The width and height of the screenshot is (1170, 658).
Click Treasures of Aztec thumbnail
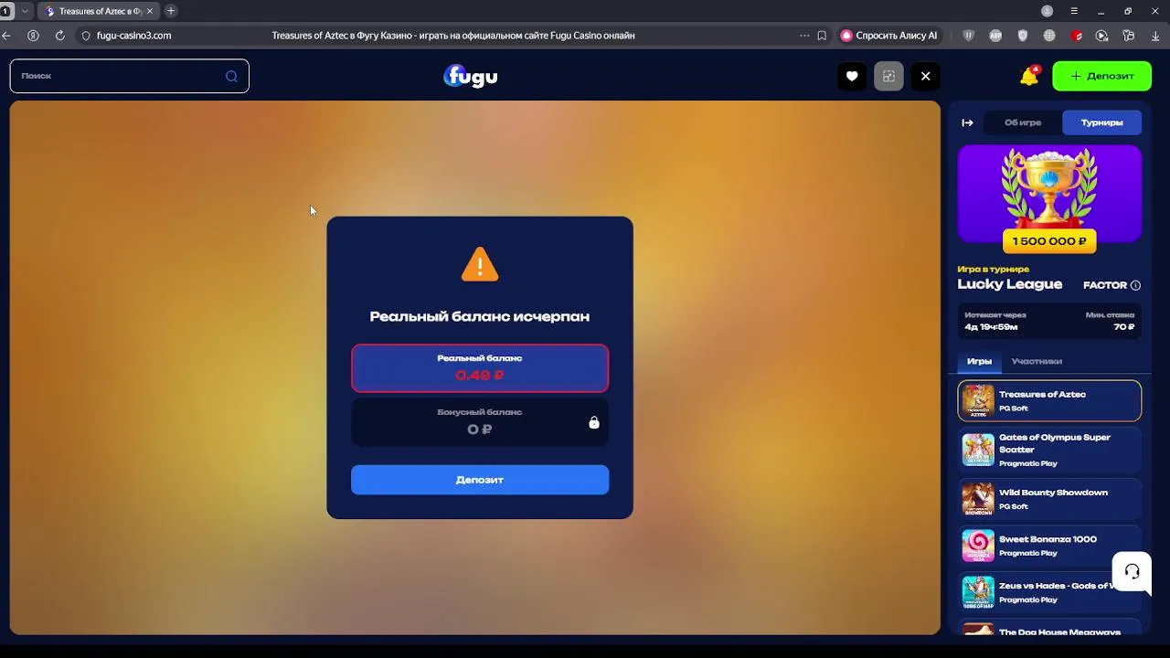(x=978, y=401)
